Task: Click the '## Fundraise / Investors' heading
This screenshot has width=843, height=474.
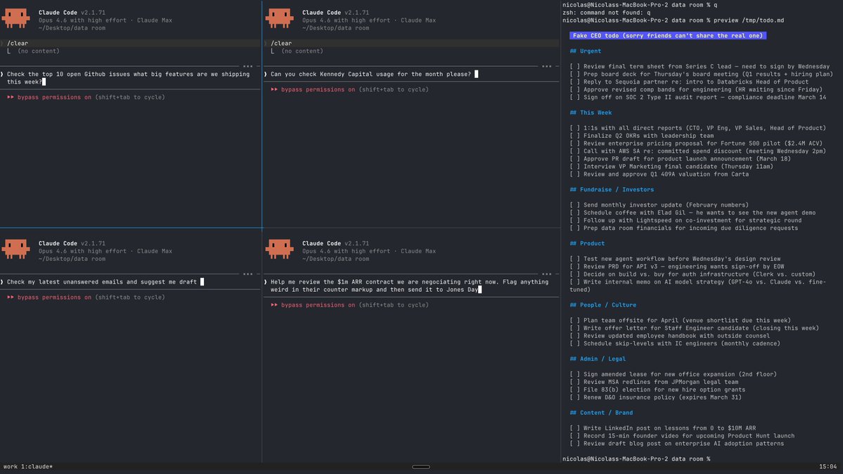Action: [x=612, y=190]
